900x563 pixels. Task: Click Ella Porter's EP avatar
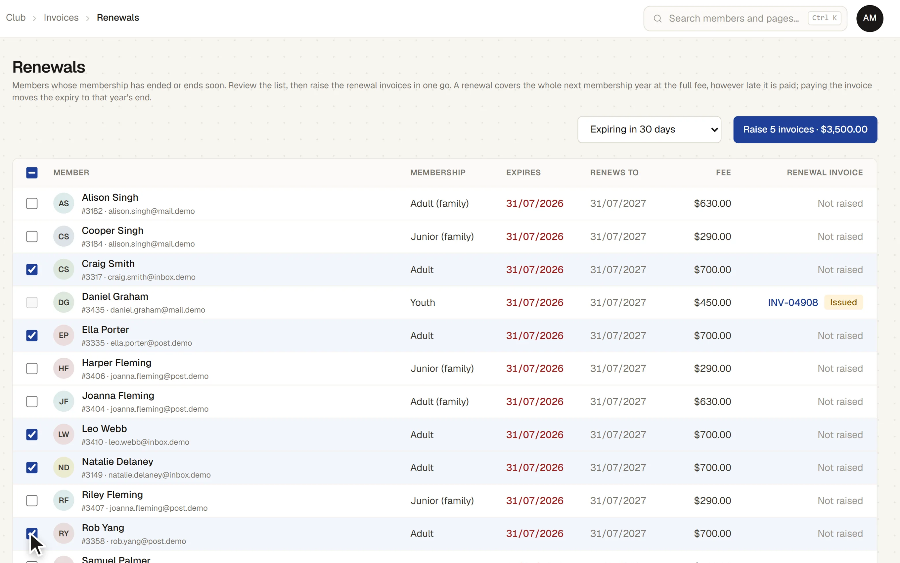click(64, 335)
